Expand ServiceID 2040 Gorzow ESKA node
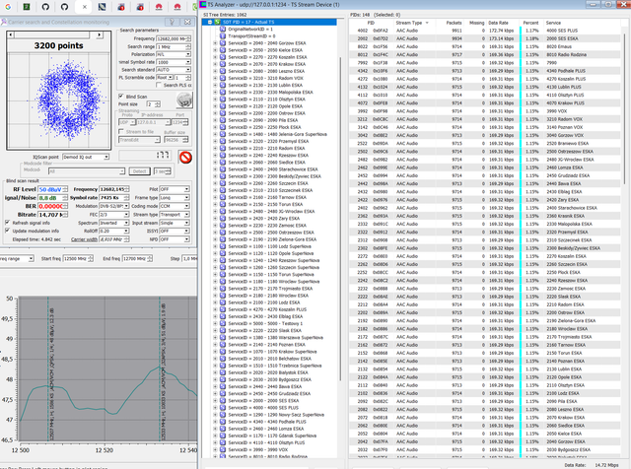This screenshot has width=631, height=469. click(x=215, y=43)
